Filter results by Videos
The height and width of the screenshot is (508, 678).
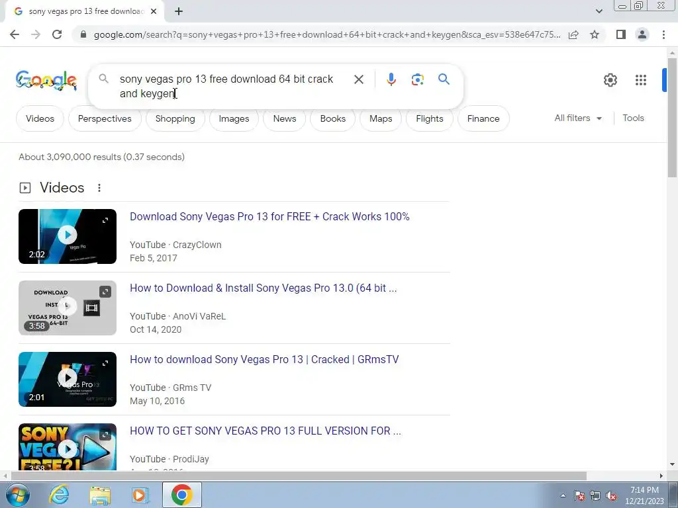40,118
